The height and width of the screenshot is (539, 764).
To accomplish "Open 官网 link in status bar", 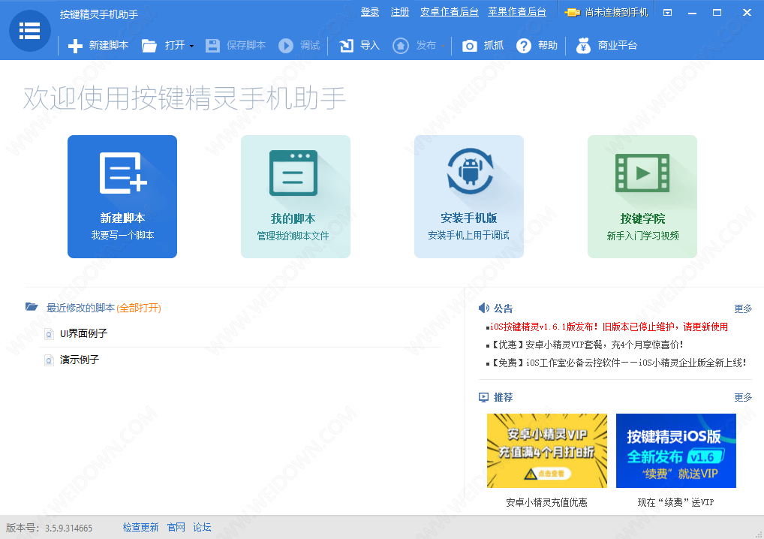I will (x=176, y=527).
